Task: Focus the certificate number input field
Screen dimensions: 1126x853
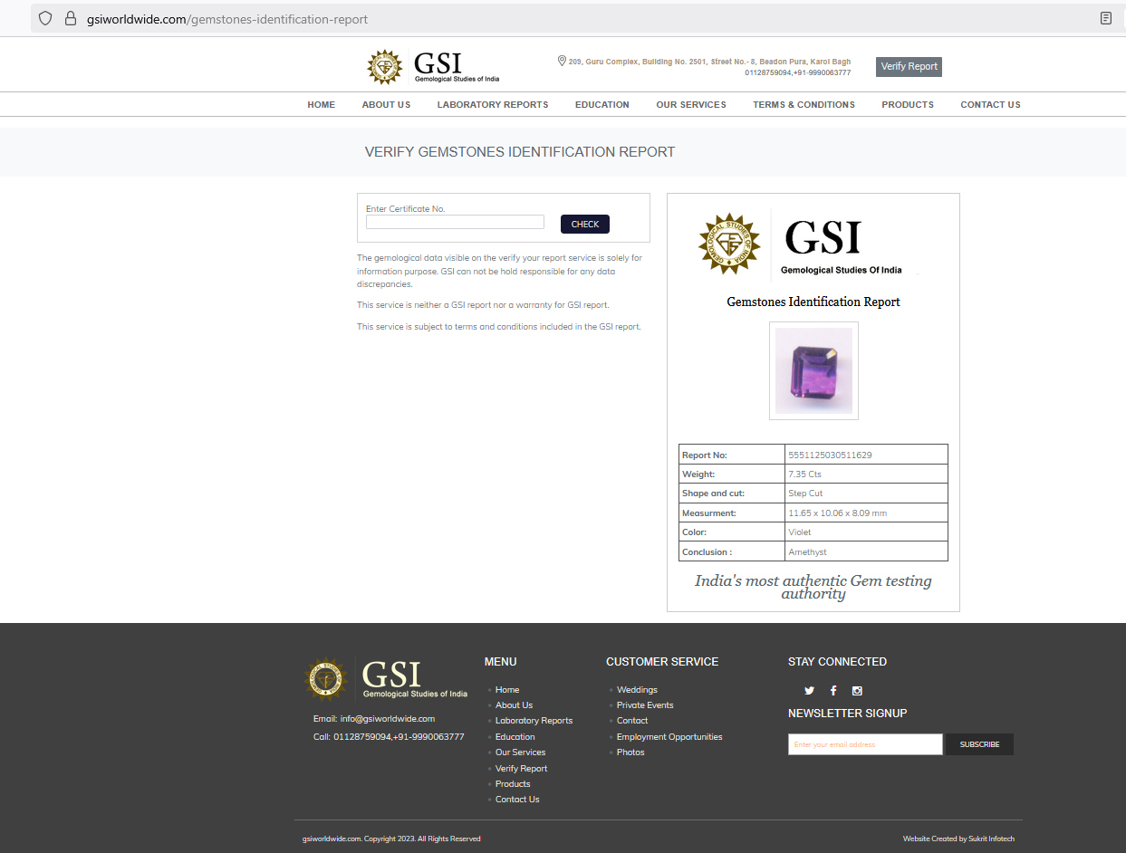Action: click(x=455, y=222)
